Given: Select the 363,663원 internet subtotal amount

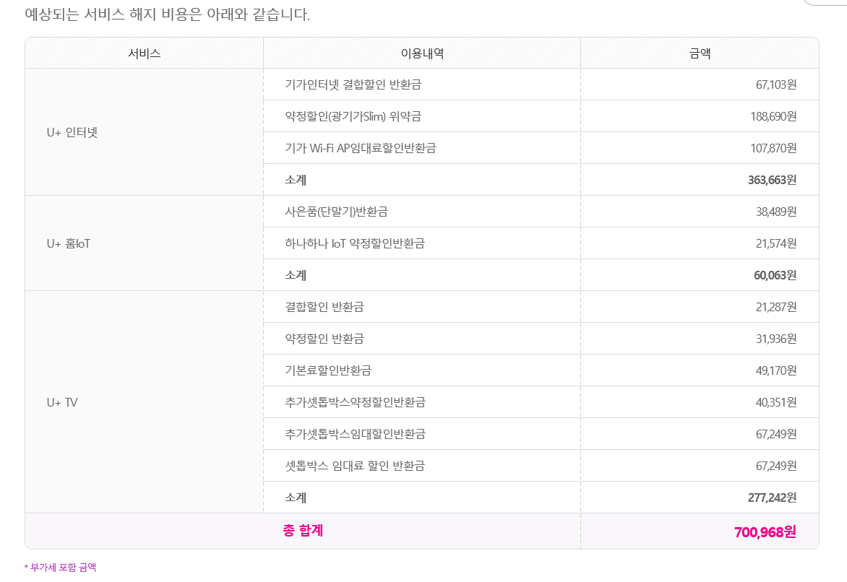Looking at the screenshot, I should click(772, 181).
